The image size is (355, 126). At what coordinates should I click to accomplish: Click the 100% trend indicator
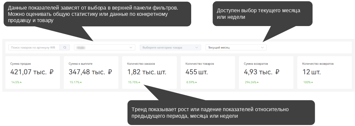click(x=309, y=82)
